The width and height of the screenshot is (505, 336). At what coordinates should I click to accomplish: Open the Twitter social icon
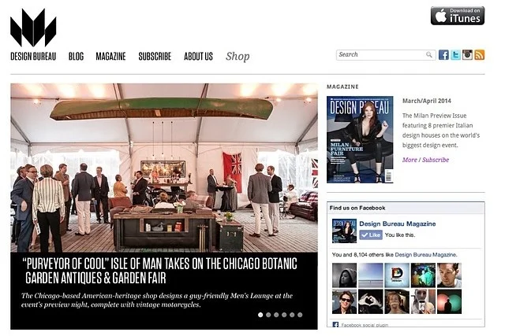455,55
